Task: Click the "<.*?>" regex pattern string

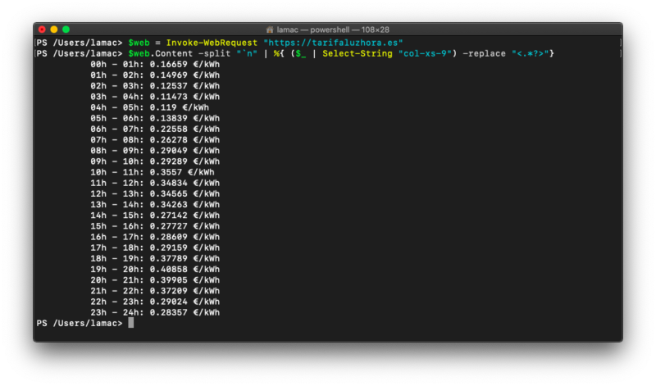Action: pos(530,53)
